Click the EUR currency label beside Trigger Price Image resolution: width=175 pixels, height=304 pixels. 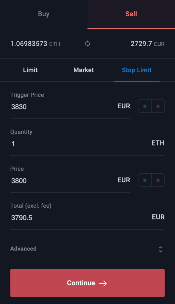124,106
